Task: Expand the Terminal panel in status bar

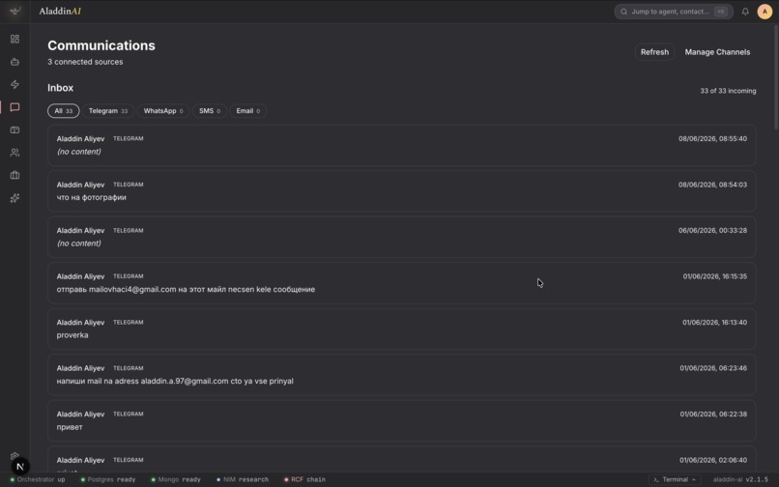Action: (x=675, y=479)
